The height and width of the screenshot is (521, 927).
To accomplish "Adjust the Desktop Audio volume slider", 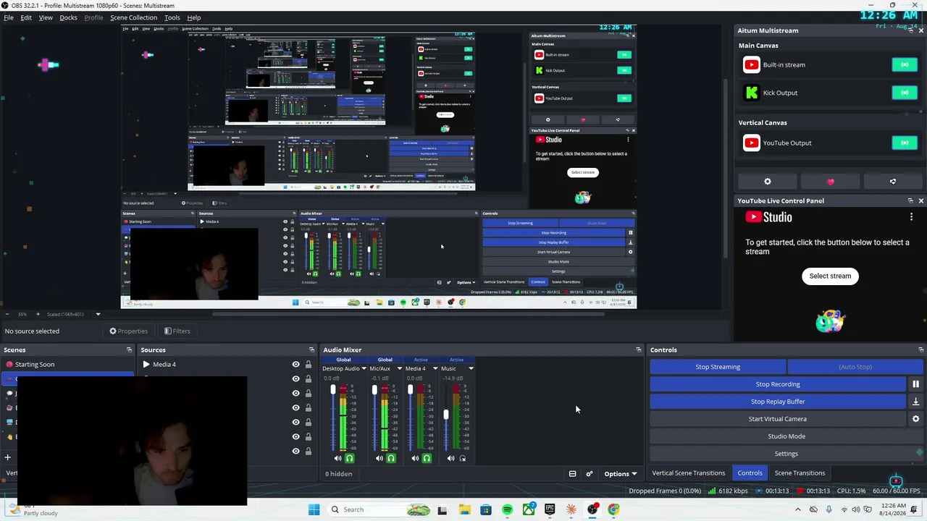I will [333, 390].
